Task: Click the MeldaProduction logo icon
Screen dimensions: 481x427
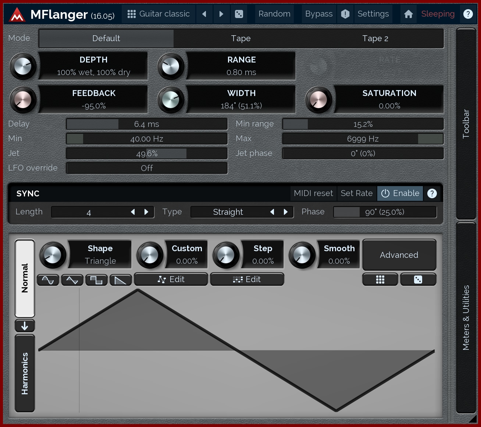Action: click(x=17, y=15)
